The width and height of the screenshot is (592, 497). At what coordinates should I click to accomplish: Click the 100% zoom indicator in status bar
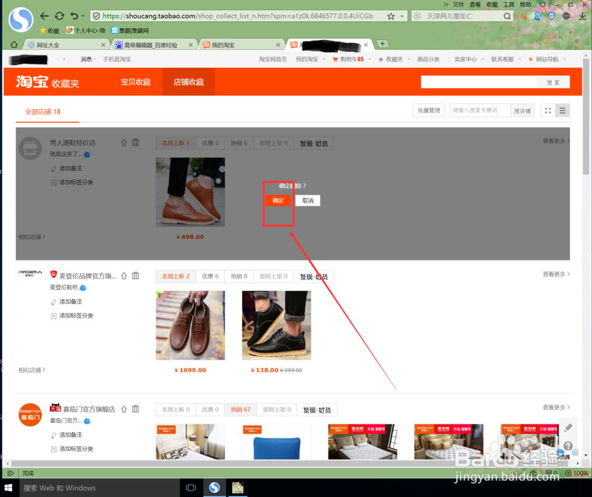pos(577,473)
